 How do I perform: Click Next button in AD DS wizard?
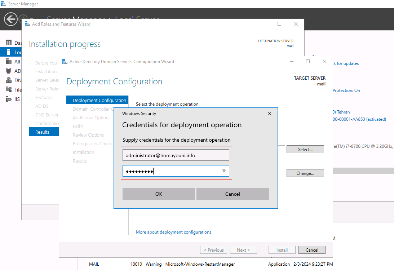point(243,250)
